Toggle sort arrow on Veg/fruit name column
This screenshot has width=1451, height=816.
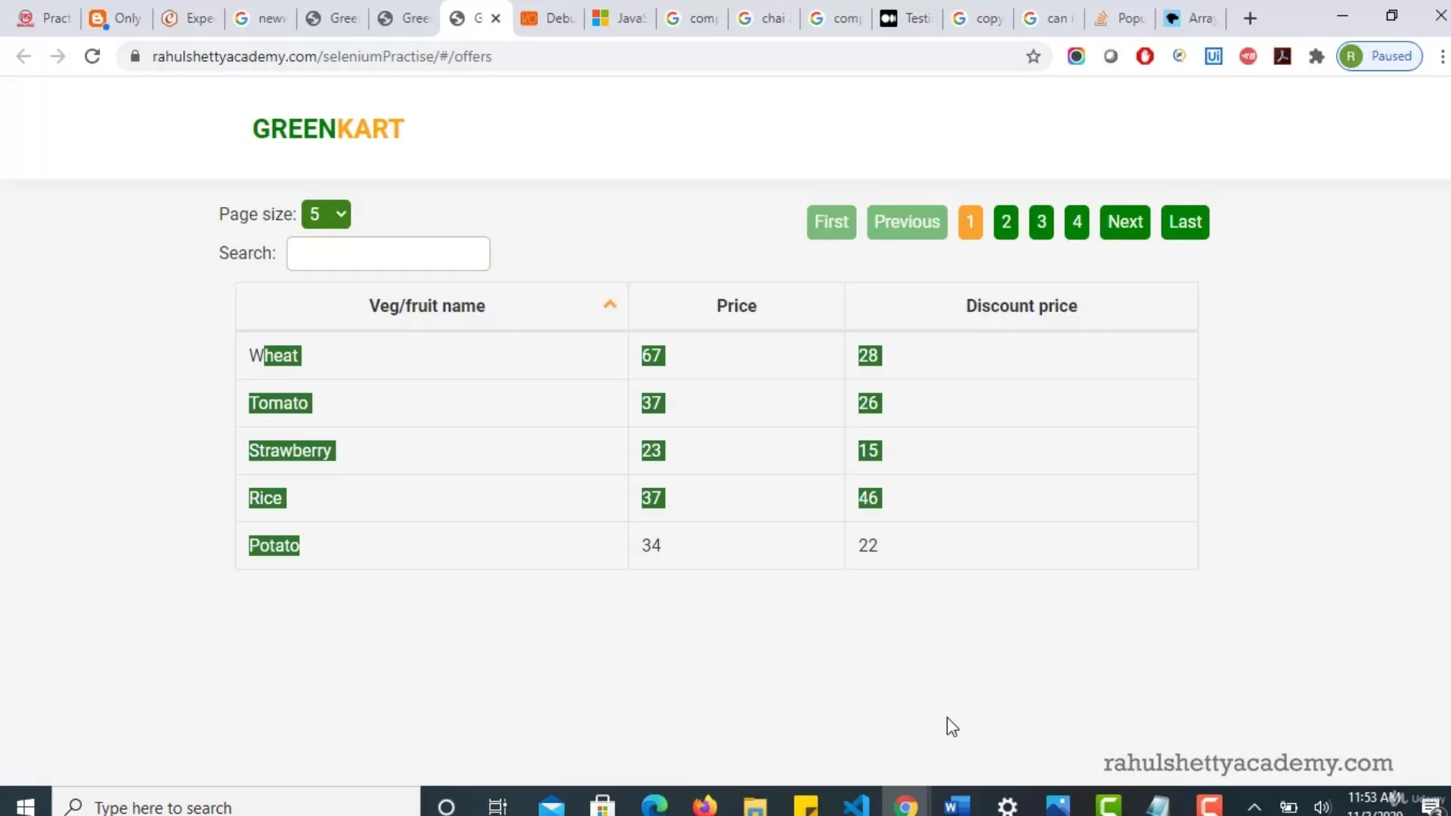(x=610, y=304)
